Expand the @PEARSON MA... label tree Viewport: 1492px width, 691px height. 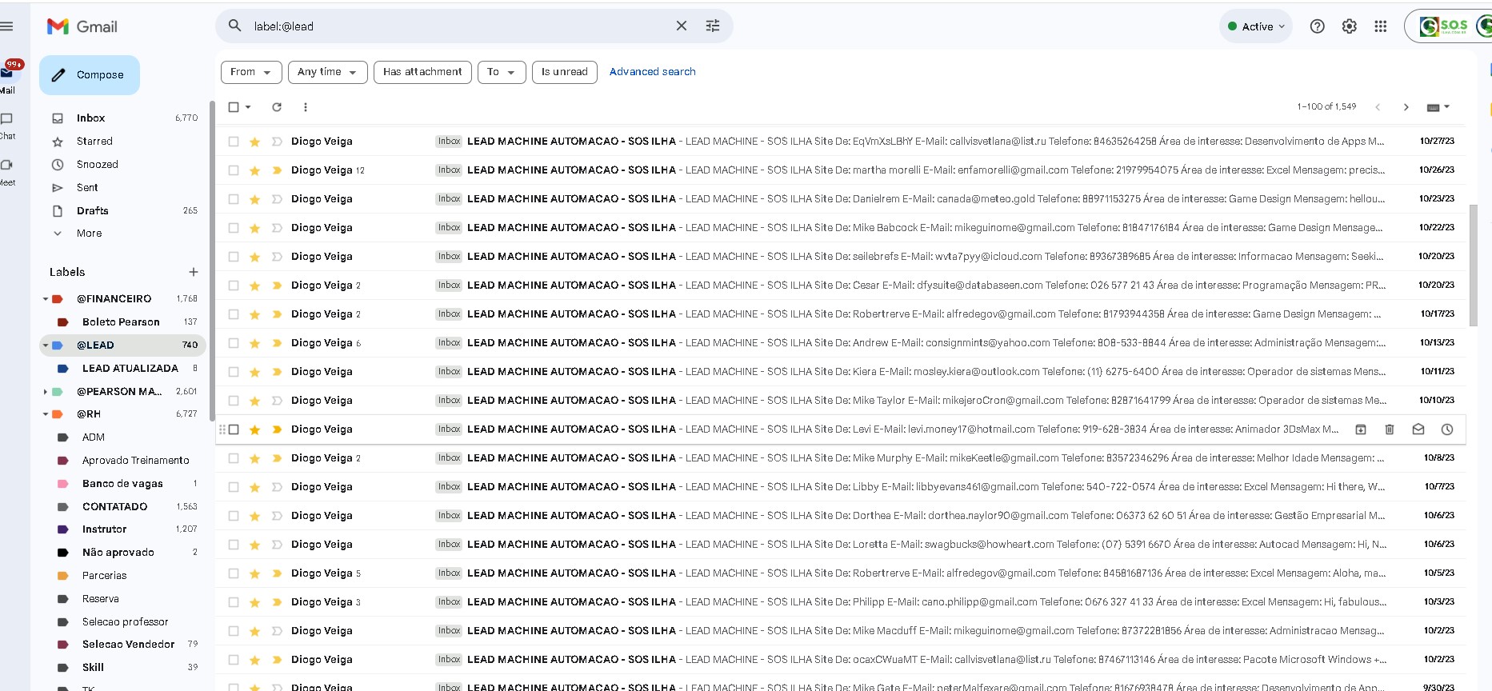click(x=46, y=392)
